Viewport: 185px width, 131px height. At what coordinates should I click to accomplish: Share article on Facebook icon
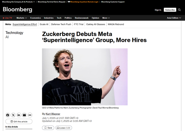coord(8,115)
